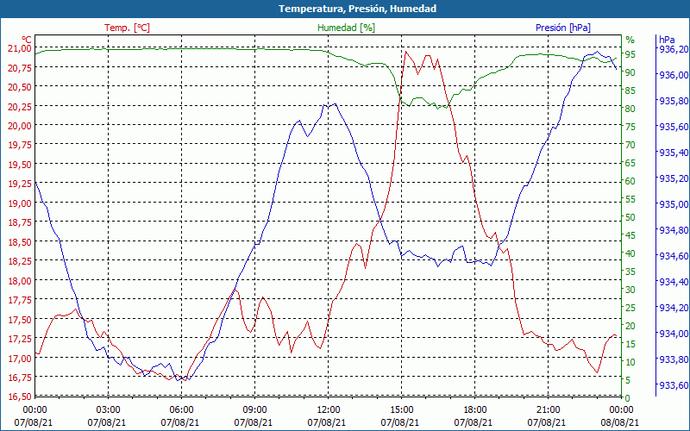Click the 15:00 time axis label
The image size is (690, 431).
[401, 410]
